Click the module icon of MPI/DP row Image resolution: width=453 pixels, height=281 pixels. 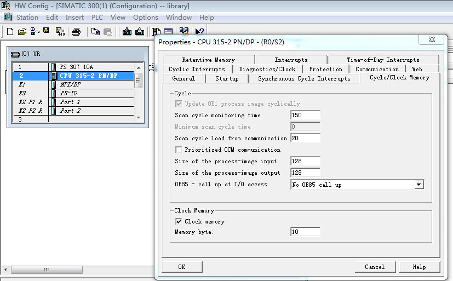point(54,84)
